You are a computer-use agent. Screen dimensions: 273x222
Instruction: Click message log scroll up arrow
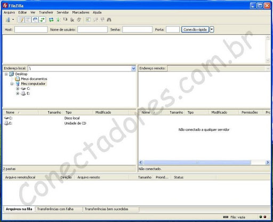tap(268, 37)
